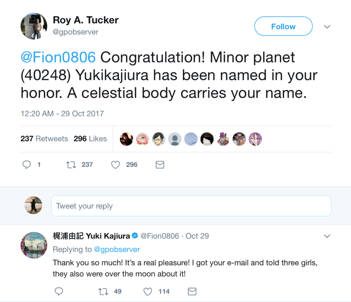Screen dimensions: 351x302
Task: Retweet Yuki Kajiura's thank you reply
Action: pos(102,291)
